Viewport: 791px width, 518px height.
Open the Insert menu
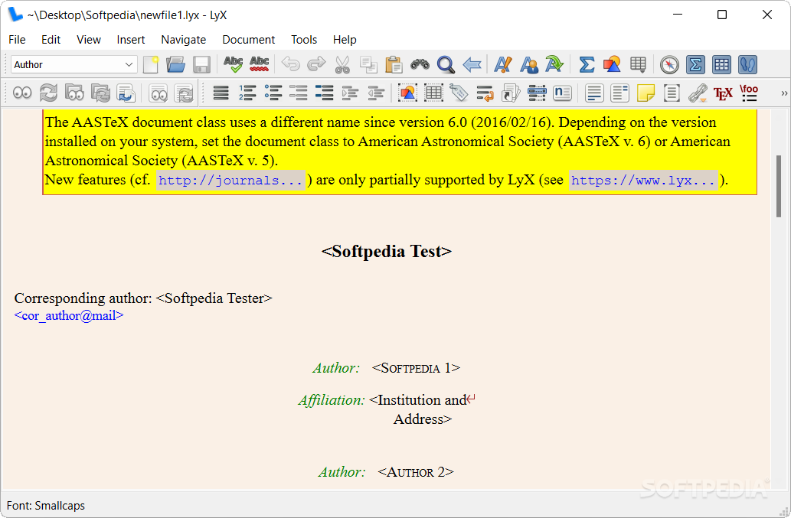tap(131, 39)
